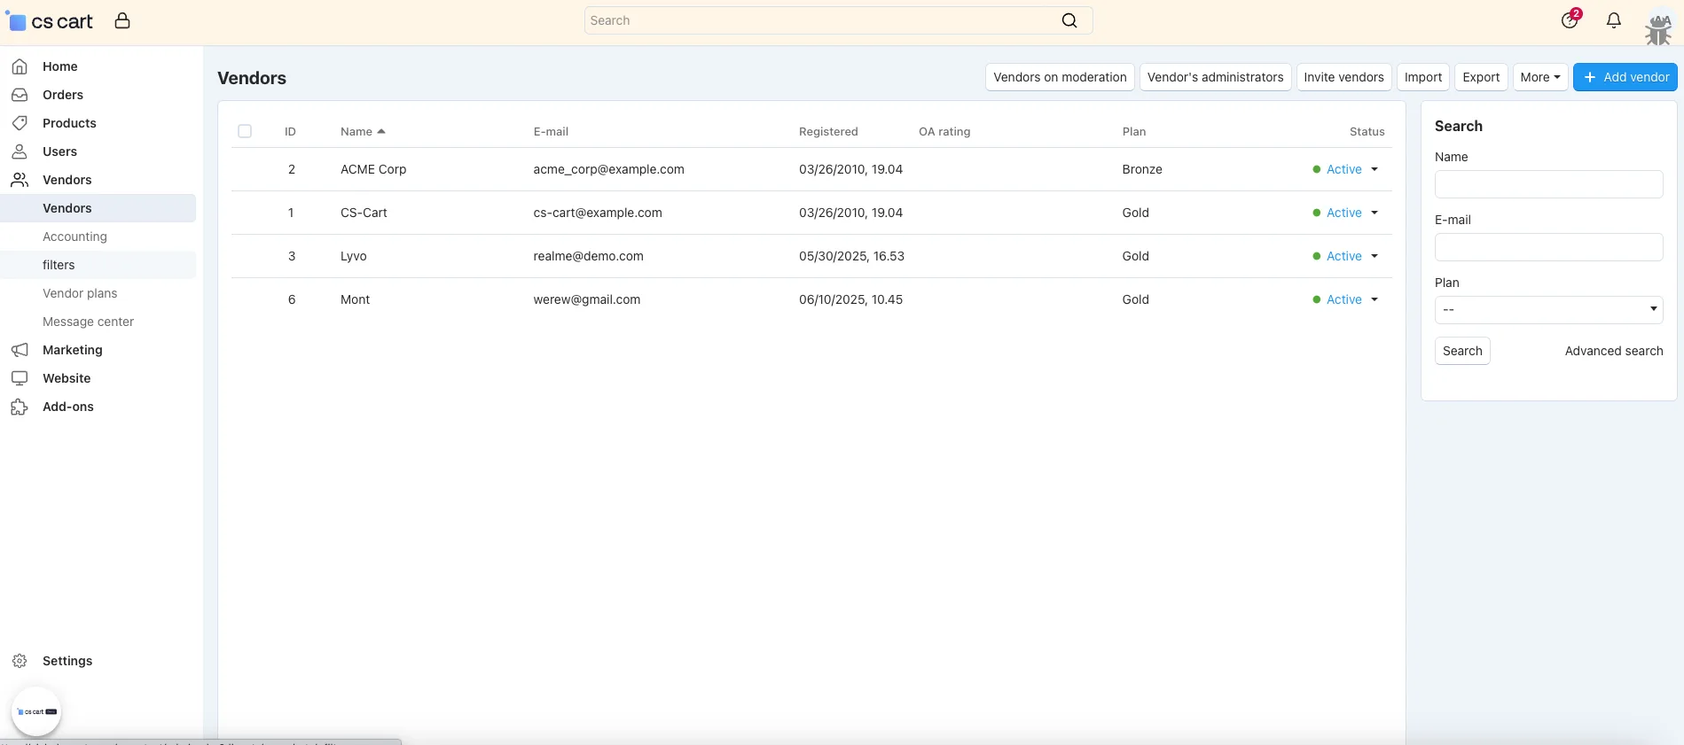This screenshot has width=1684, height=745.
Task: Click email realme@demo.com
Action: [x=588, y=256]
